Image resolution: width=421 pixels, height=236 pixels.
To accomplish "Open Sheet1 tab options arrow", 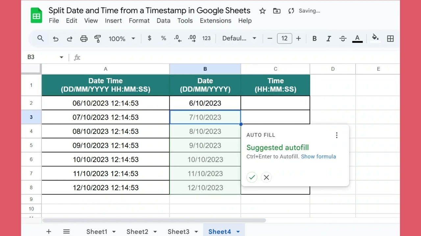I will 114,232.
